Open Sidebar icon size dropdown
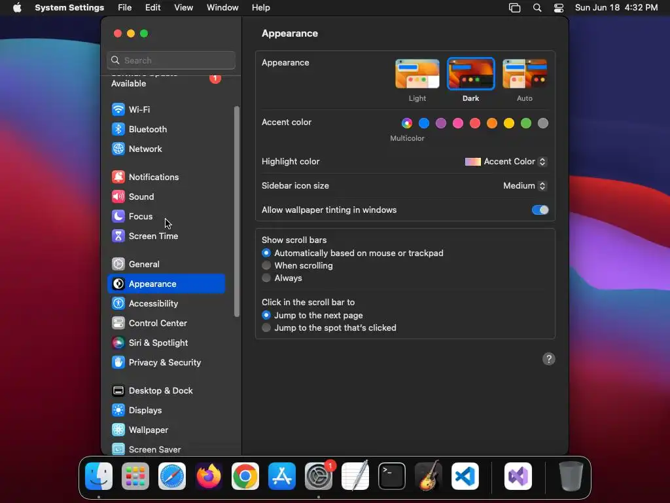This screenshot has height=503, width=670. tap(525, 185)
